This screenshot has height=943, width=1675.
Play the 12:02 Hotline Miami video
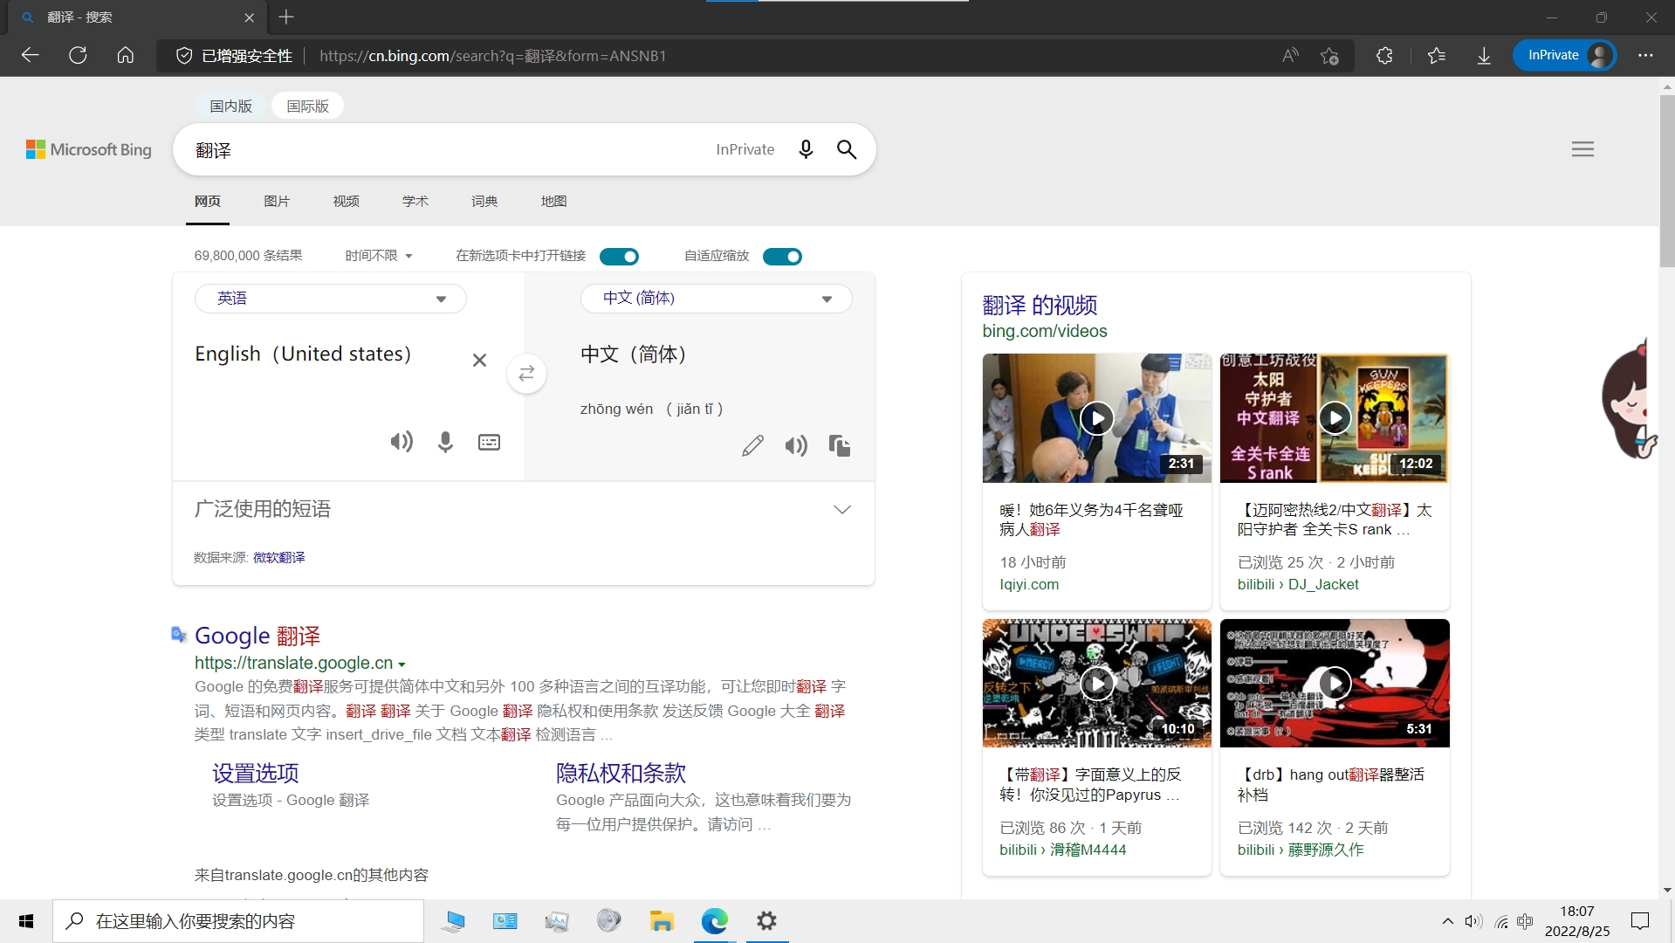[1335, 418]
